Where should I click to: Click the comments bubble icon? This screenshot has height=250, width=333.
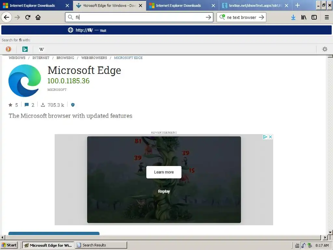click(x=27, y=105)
